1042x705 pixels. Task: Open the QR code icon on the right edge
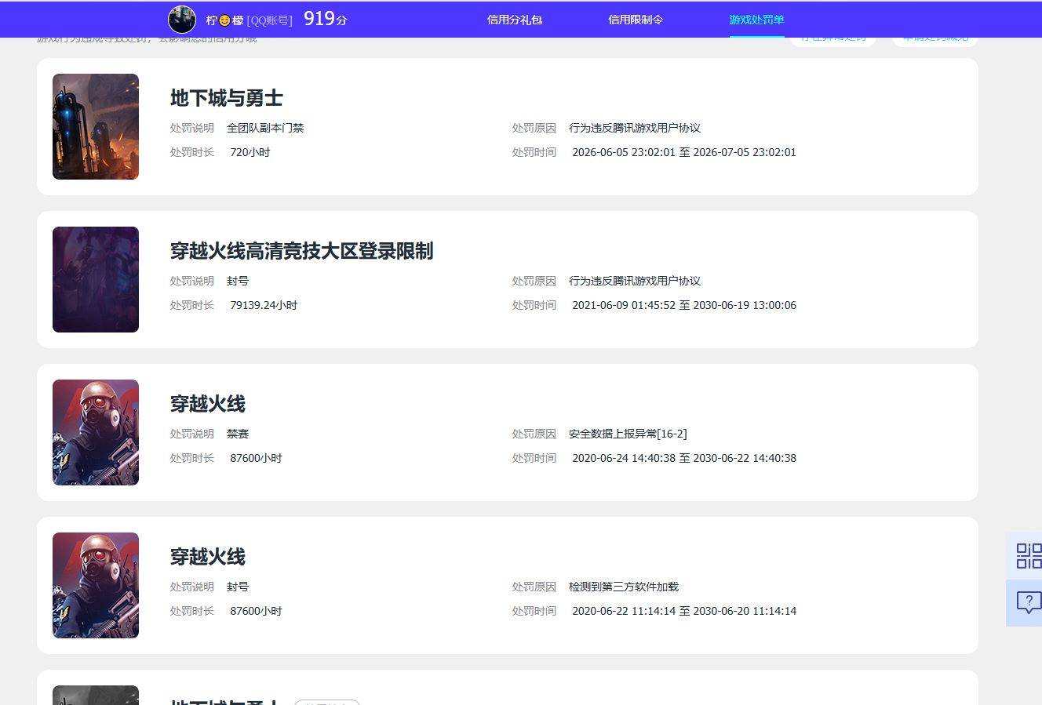1029,556
